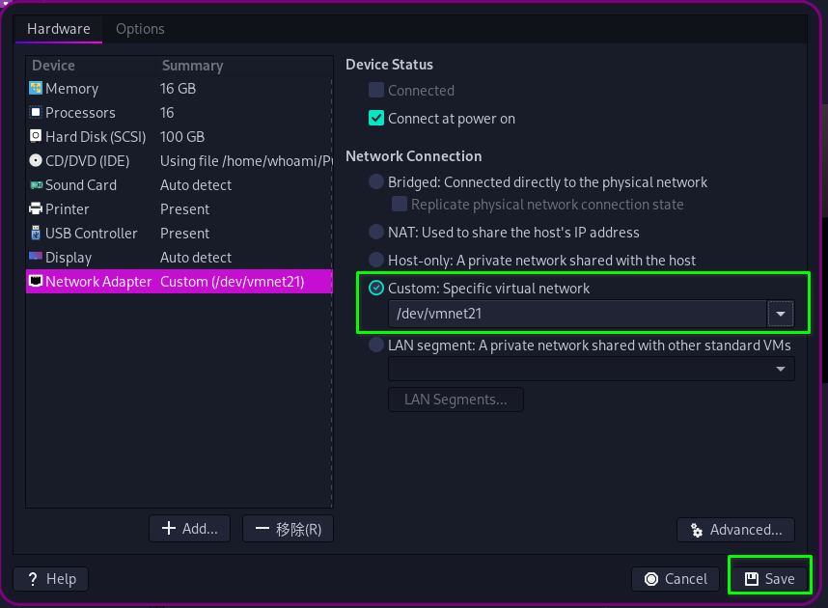Switch to the Options tab
Viewport: 828px width, 608px height.
pyautogui.click(x=140, y=29)
